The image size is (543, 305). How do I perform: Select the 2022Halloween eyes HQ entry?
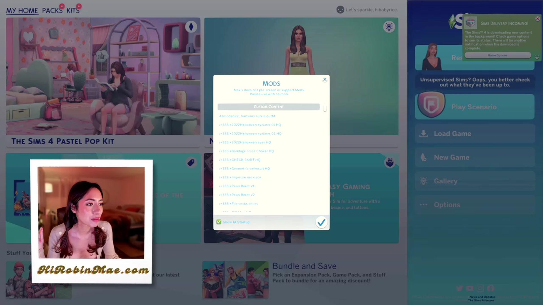245,142
